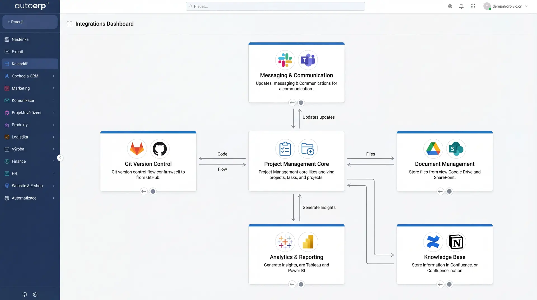
Task: Expand the Finance submenu
Action: (x=53, y=161)
